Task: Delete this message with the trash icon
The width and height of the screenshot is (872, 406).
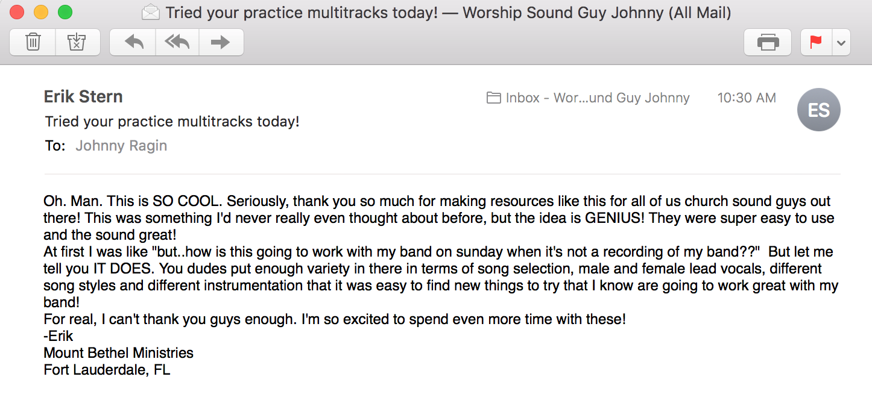Action: 33,42
